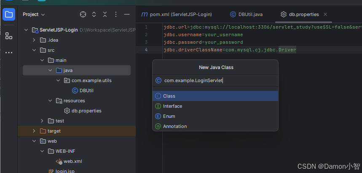Image resolution: width=362 pixels, height=173 pixels.
Task: Click the jdbc.url line in editor
Action: (x=263, y=27)
